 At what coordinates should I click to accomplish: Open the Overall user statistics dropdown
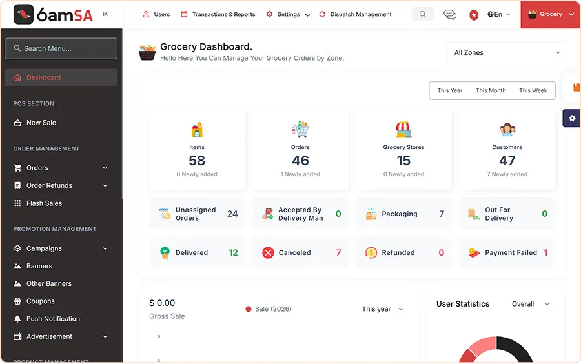pos(531,304)
